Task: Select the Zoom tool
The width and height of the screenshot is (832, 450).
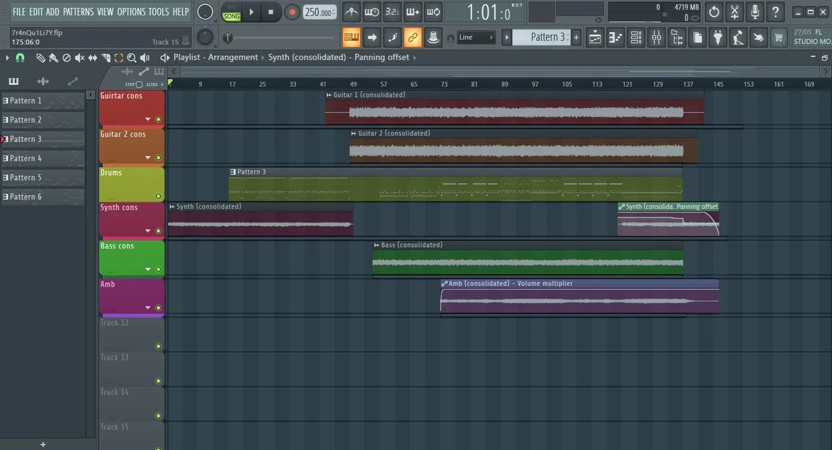Action: [x=131, y=58]
